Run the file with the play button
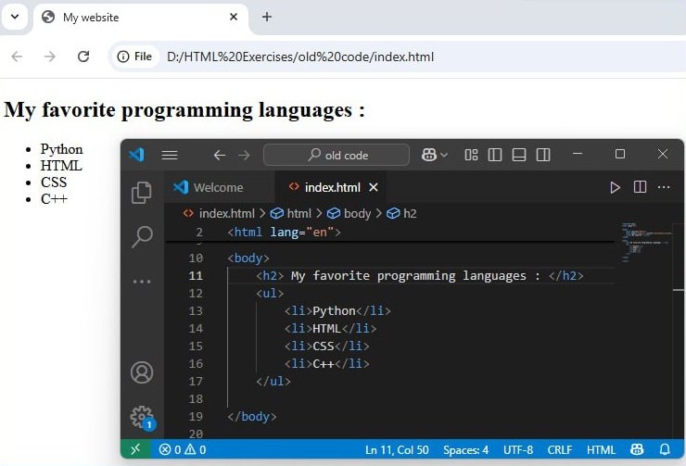The width and height of the screenshot is (686, 466). click(616, 187)
